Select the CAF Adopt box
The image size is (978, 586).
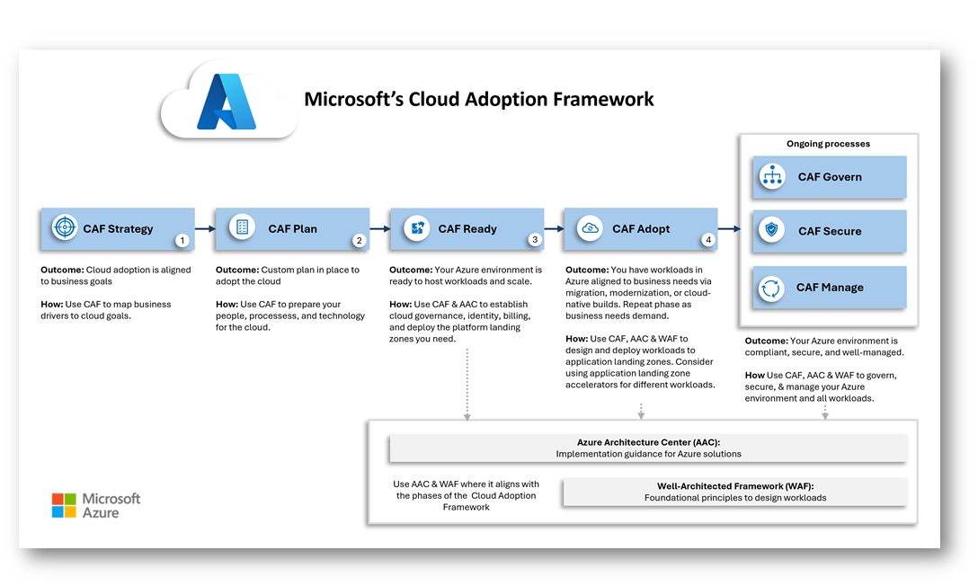coord(641,229)
